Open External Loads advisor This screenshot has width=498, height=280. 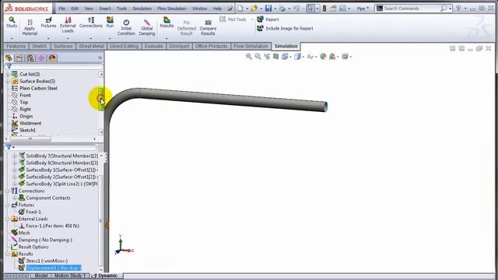tap(68, 25)
